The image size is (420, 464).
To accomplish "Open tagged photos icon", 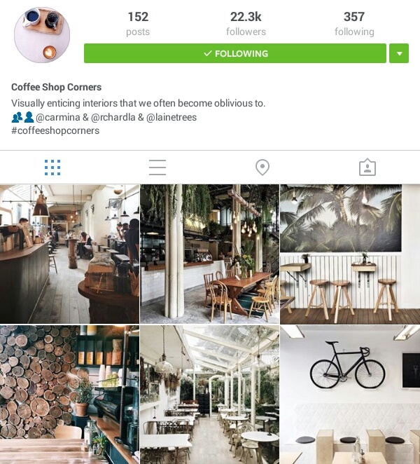I will [x=367, y=168].
